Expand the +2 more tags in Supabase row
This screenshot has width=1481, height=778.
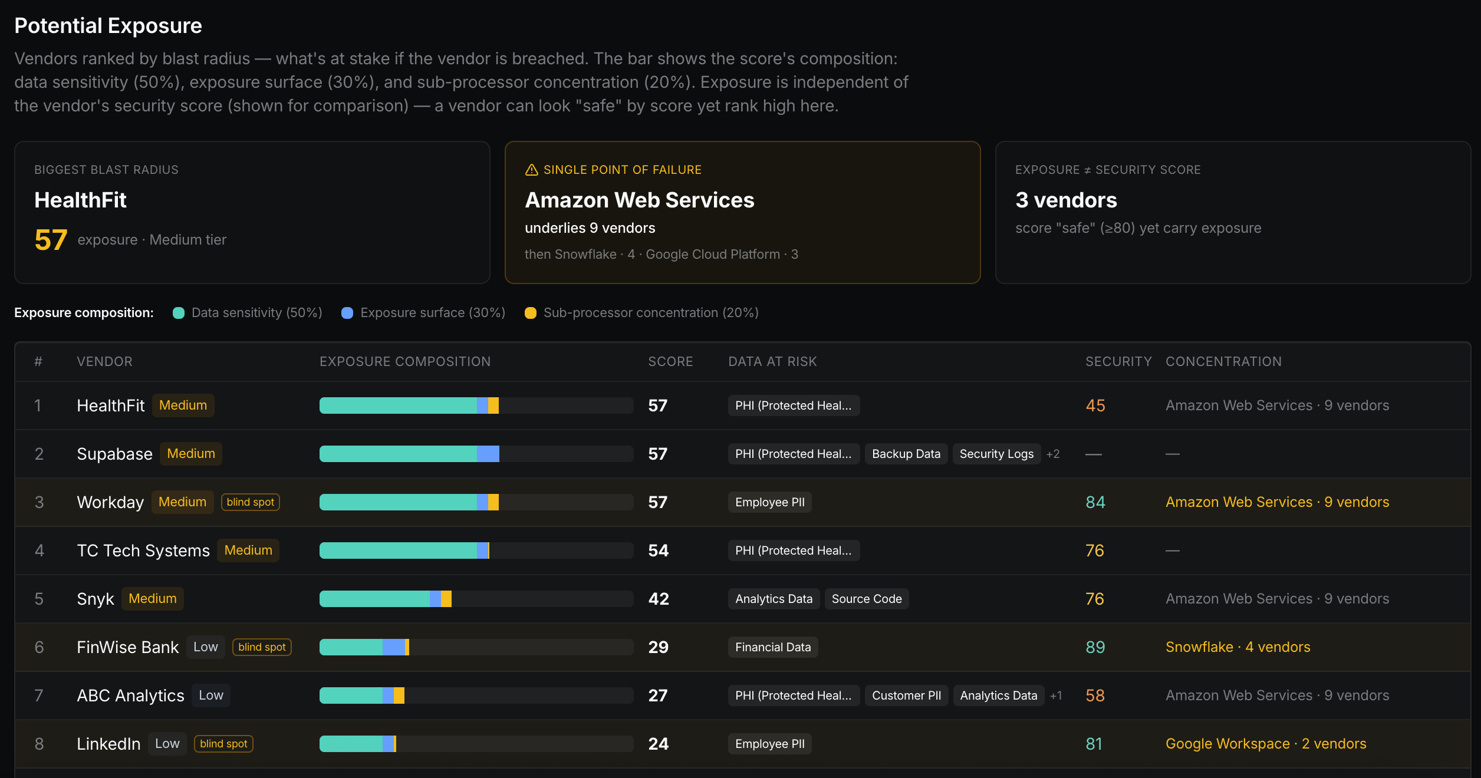tap(1053, 454)
